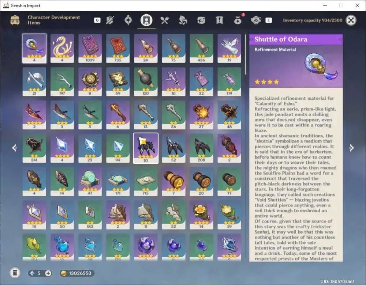Select the item with count 171

pos(118,182)
